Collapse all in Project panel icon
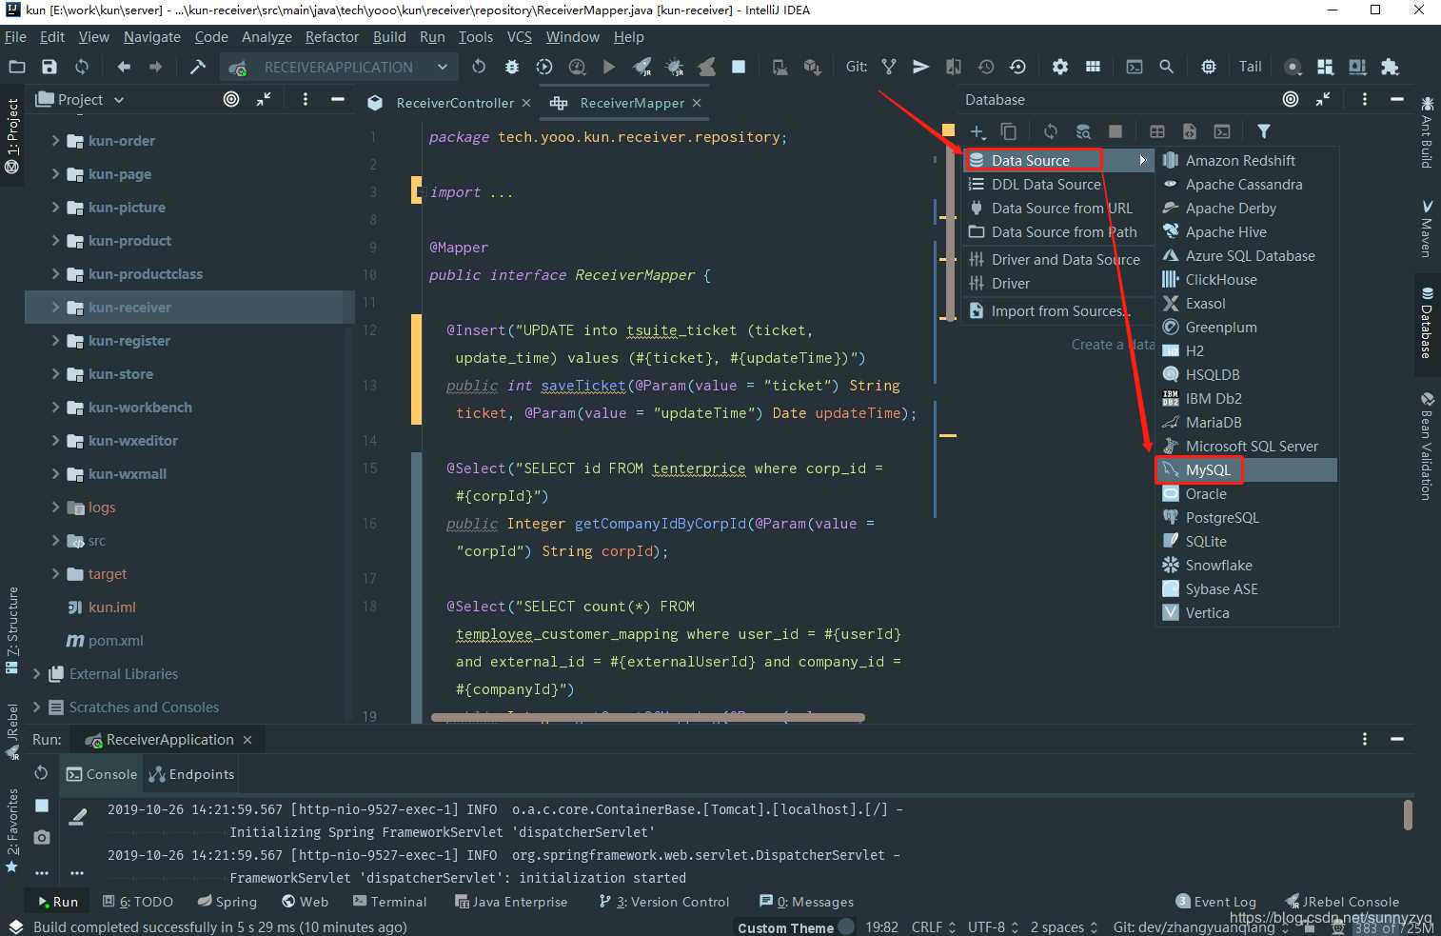 click(264, 99)
